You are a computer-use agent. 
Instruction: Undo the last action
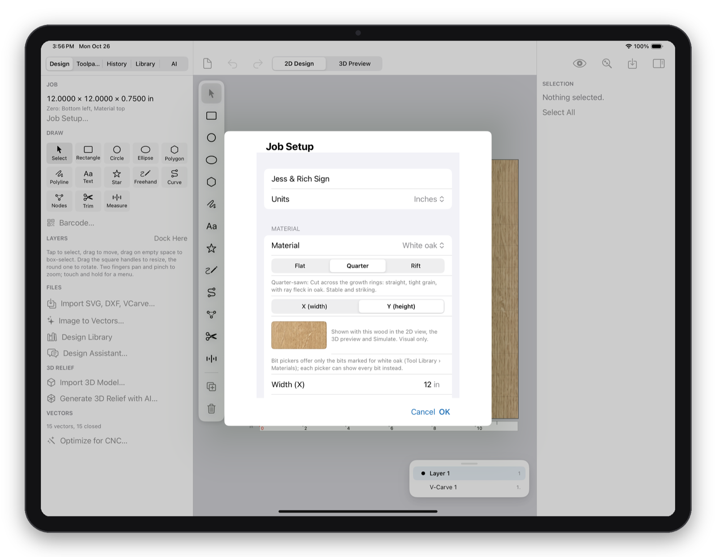tap(232, 64)
